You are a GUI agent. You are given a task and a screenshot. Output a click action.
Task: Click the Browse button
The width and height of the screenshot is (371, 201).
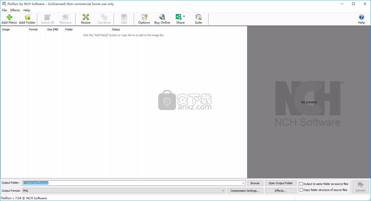coord(255,183)
